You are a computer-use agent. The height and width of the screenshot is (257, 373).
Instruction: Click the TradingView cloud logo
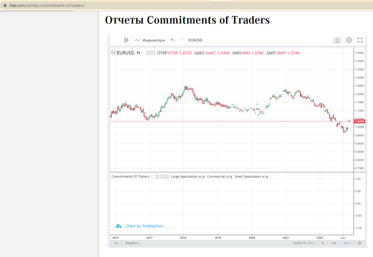[118, 226]
